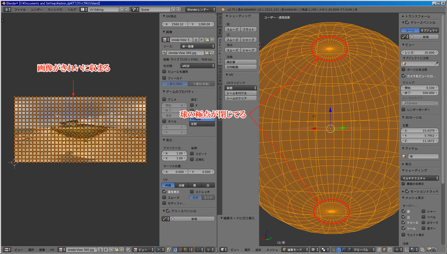The width and height of the screenshot is (447, 254).
Task: Click the eyedropper icon in focus object field
Action: point(436,63)
